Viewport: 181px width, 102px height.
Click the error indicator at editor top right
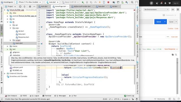[x=134, y=10]
